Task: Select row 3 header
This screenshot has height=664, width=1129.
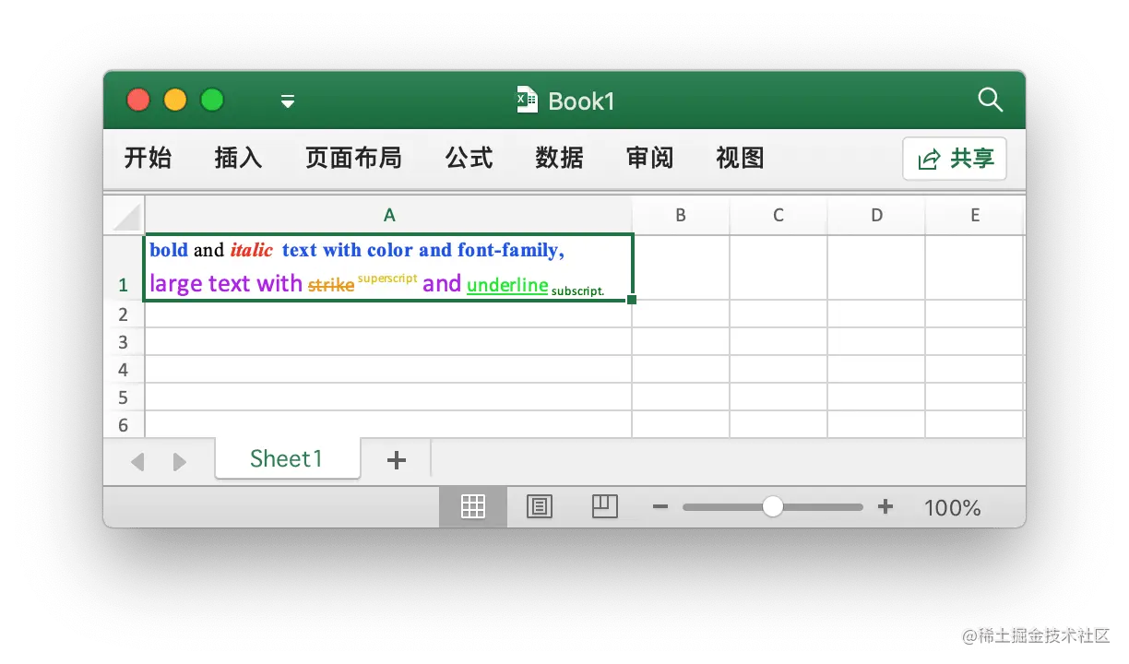Action: point(124,342)
